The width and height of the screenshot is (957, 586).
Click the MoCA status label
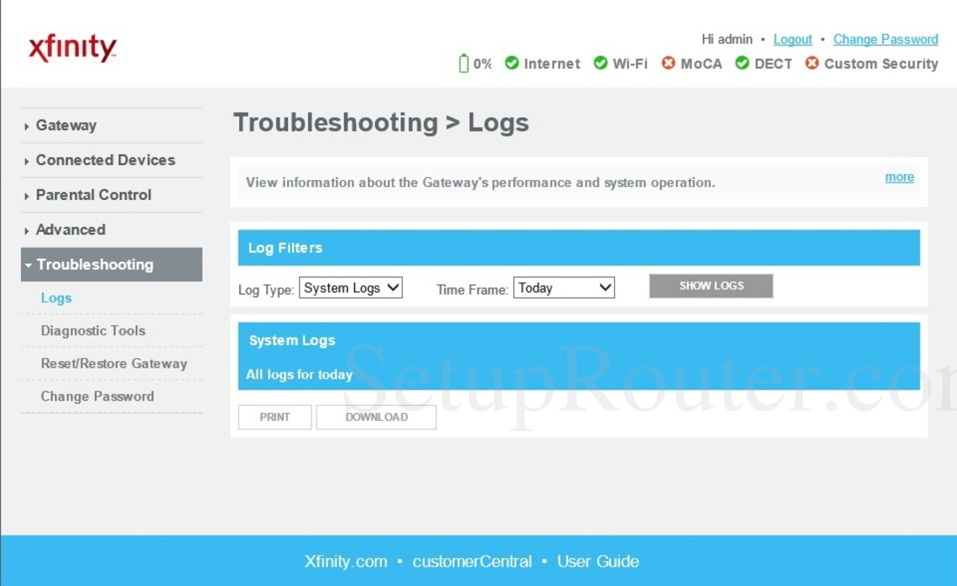pos(701,63)
